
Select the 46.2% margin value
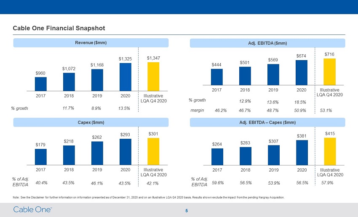[221, 111]
